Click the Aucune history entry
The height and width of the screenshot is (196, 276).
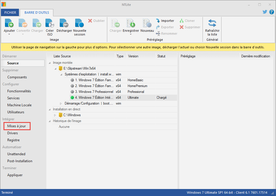tap(64, 127)
